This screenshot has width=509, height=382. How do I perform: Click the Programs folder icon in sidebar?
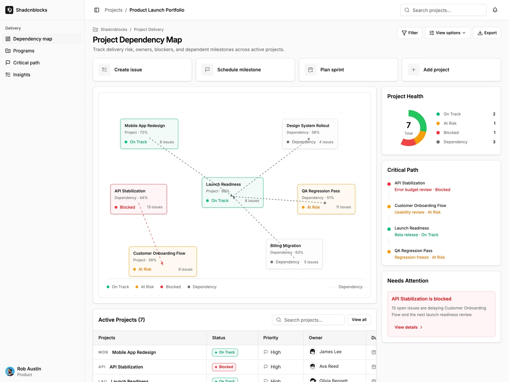click(8, 51)
